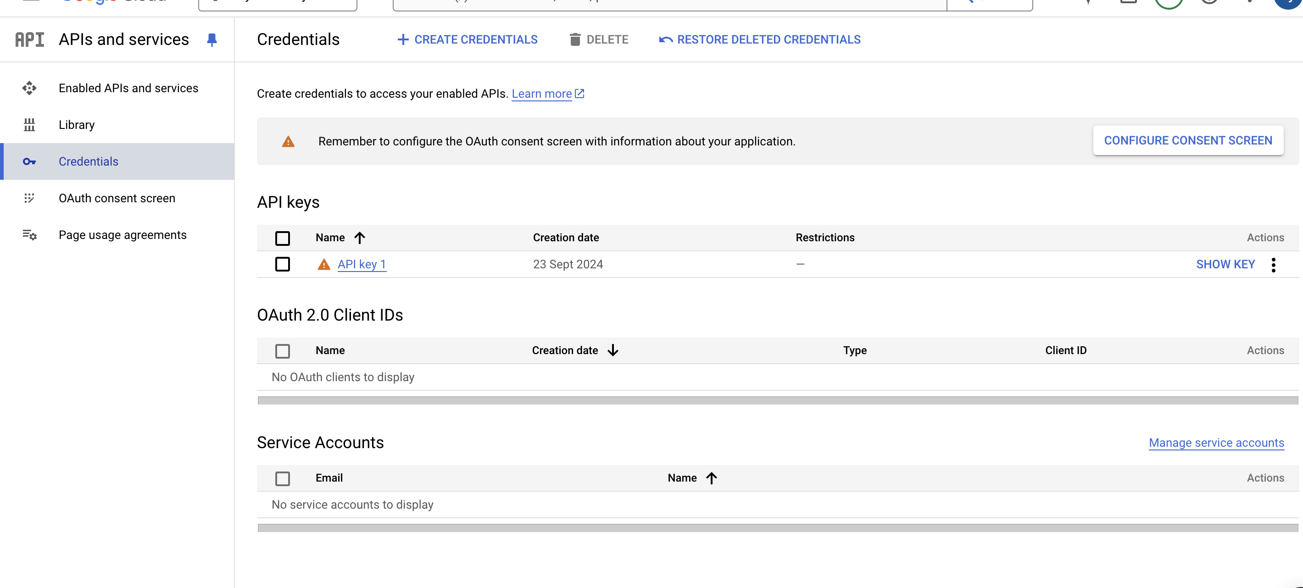Click the undo arrow icon for Restore Deleted Credentials
Image resolution: width=1303 pixels, height=588 pixels.
click(x=666, y=39)
